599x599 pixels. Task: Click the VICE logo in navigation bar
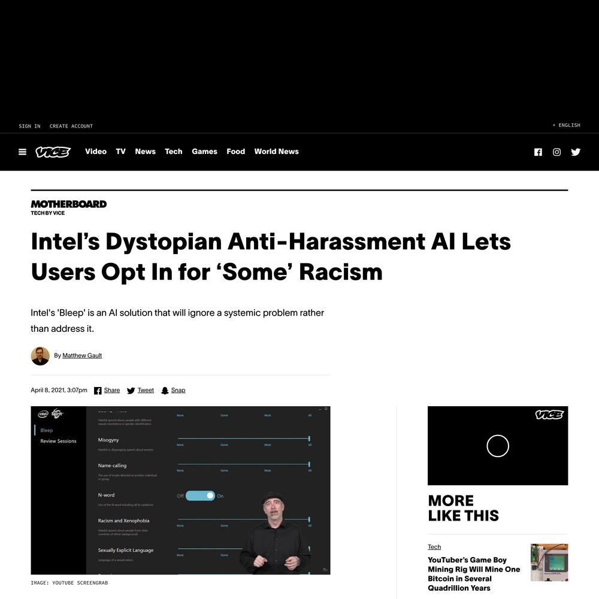[53, 152]
